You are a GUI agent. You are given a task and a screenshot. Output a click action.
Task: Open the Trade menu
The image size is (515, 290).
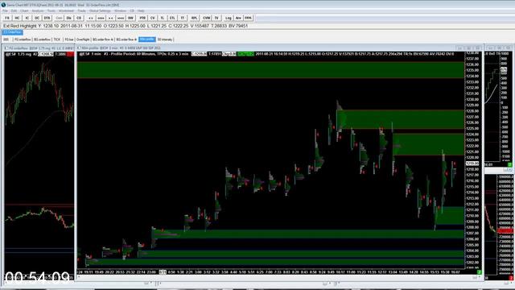(x=81, y=10)
